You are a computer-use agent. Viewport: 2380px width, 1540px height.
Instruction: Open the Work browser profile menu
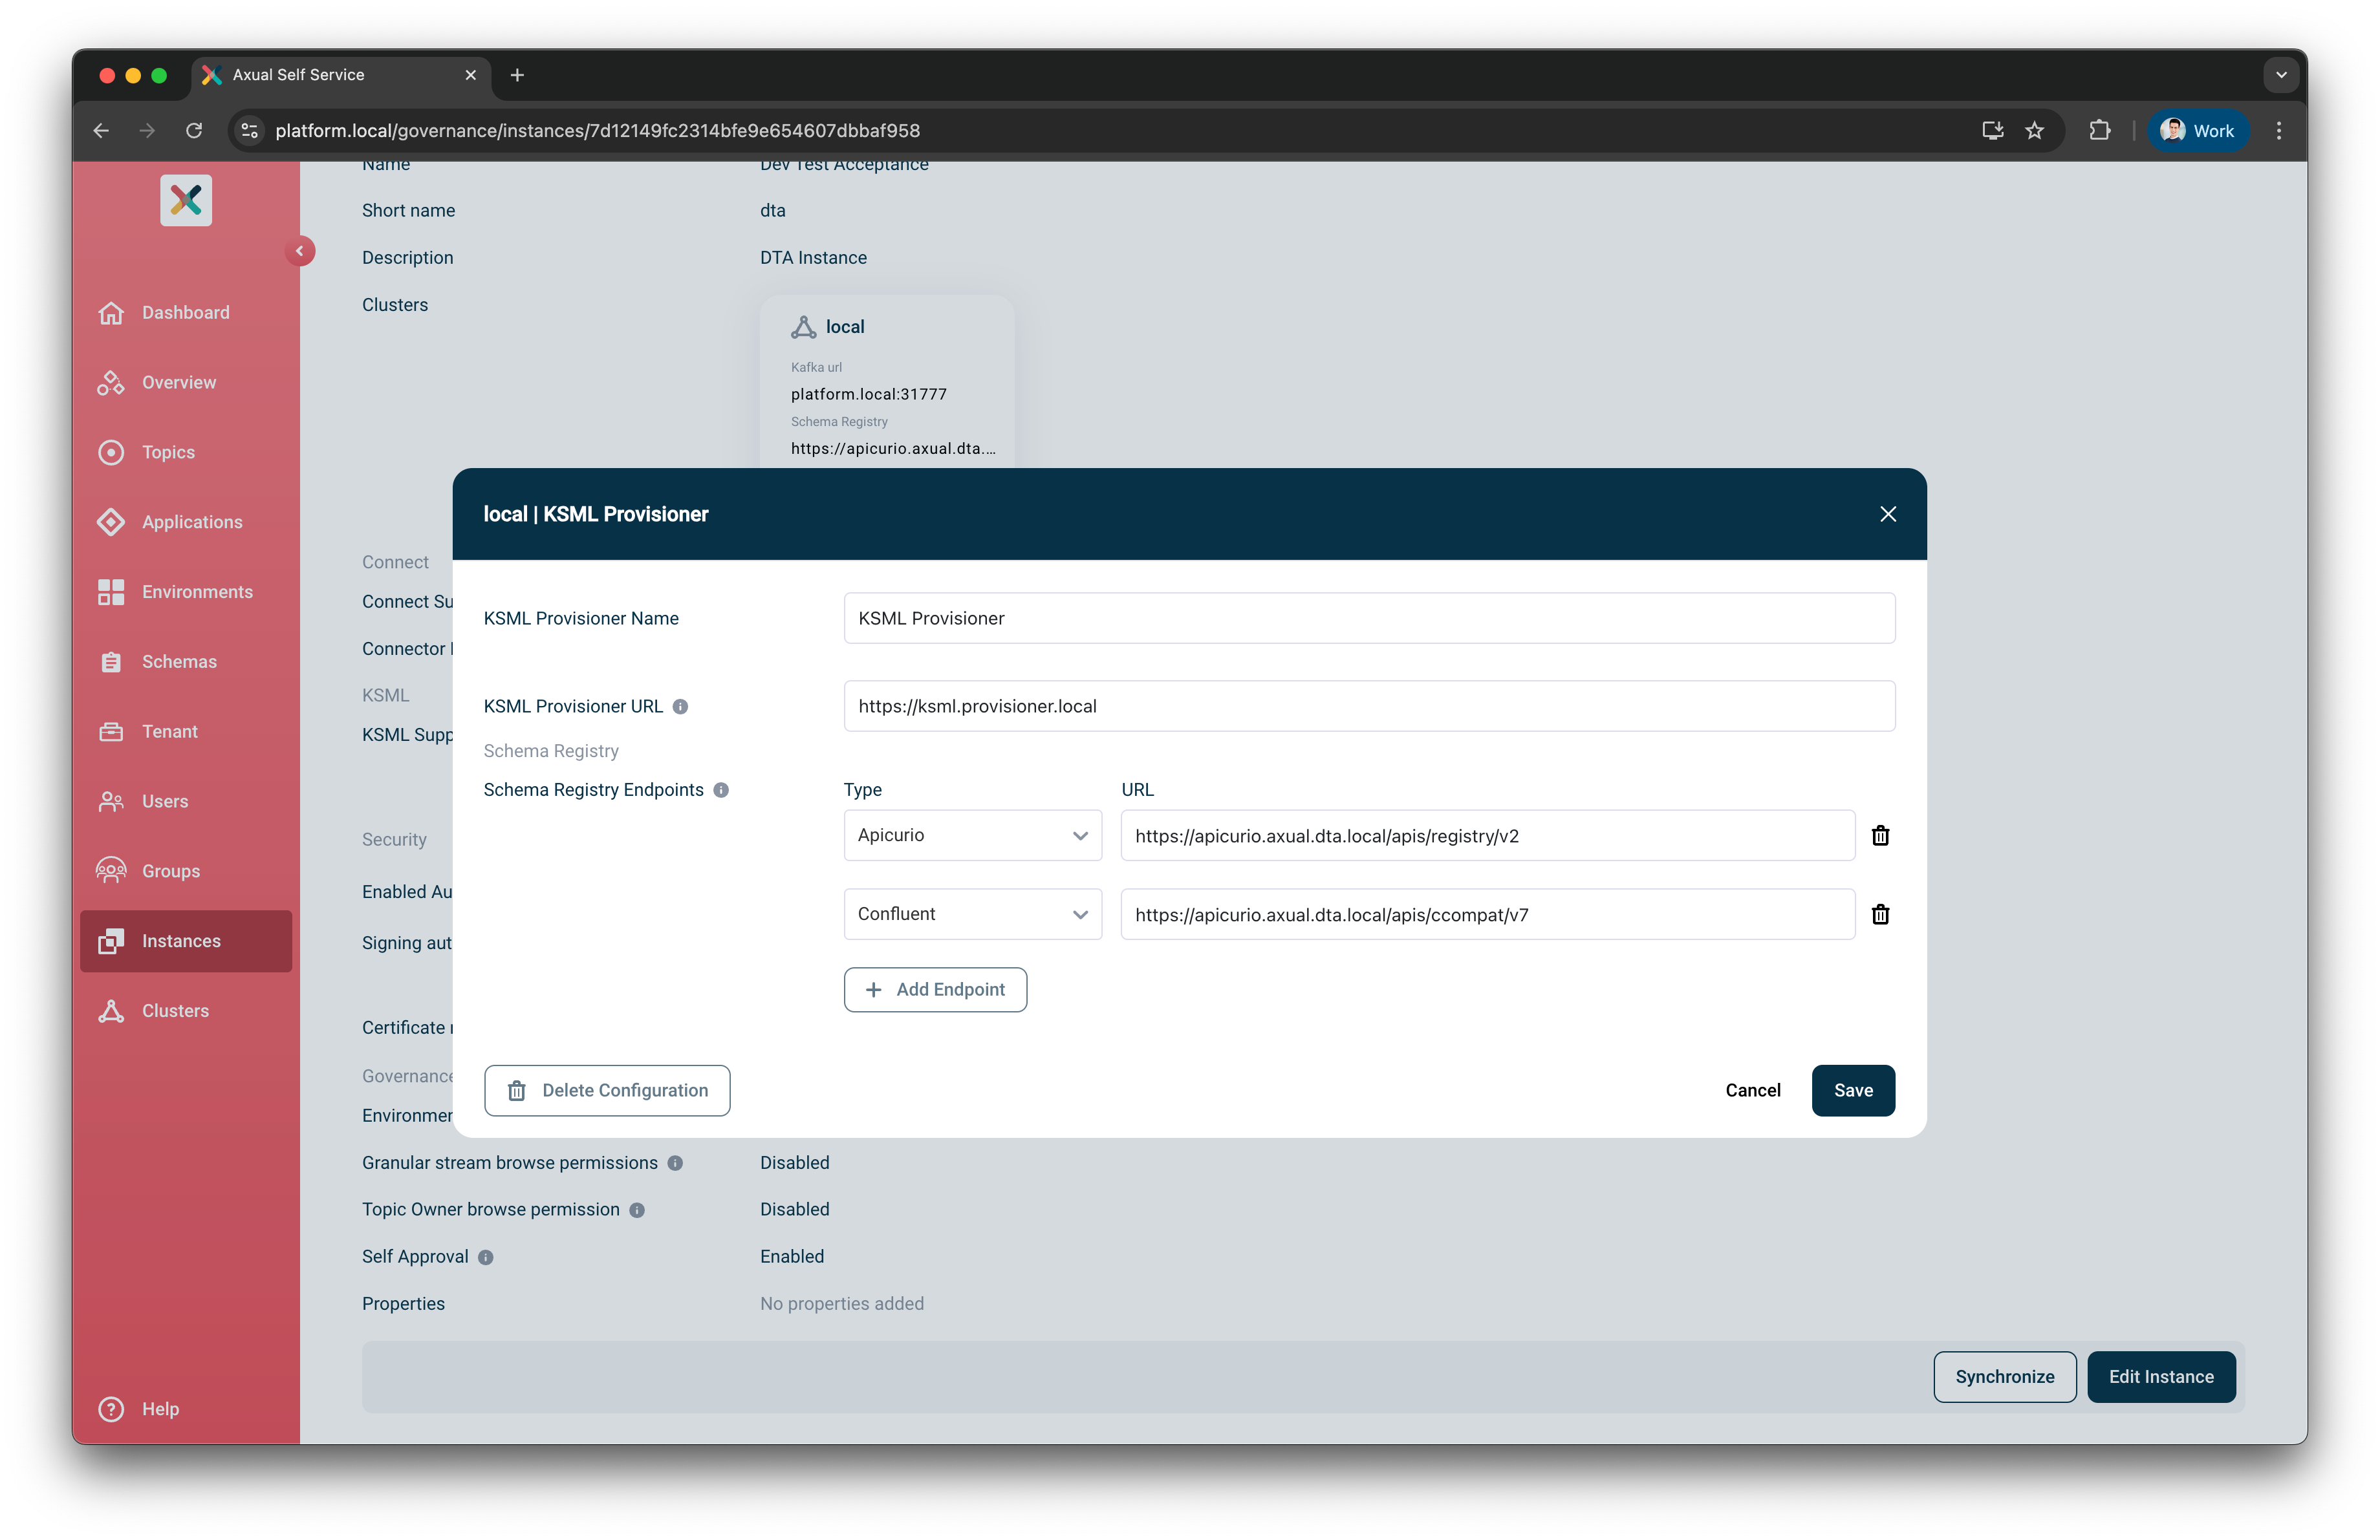(2196, 130)
